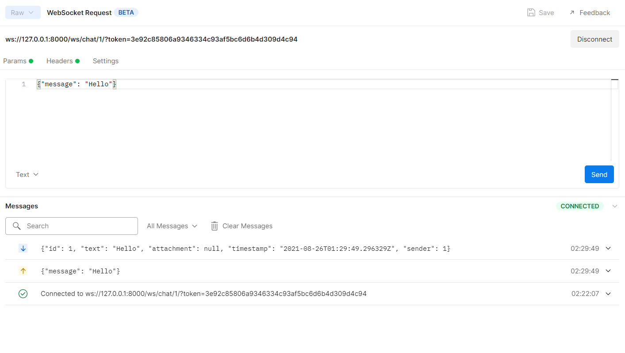Collapse the Messages panel with the chevron
Viewport: 625px width, 353px height.
[614, 206]
